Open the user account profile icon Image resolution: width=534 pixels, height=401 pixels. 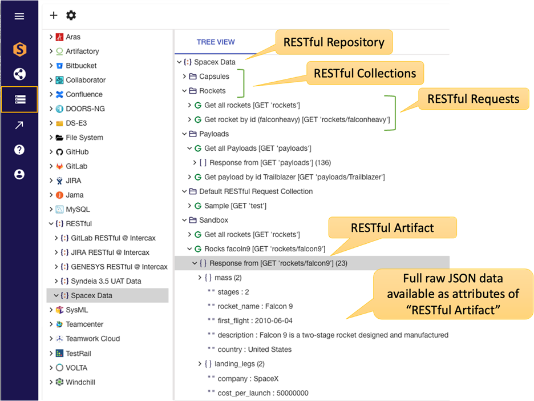(x=19, y=174)
